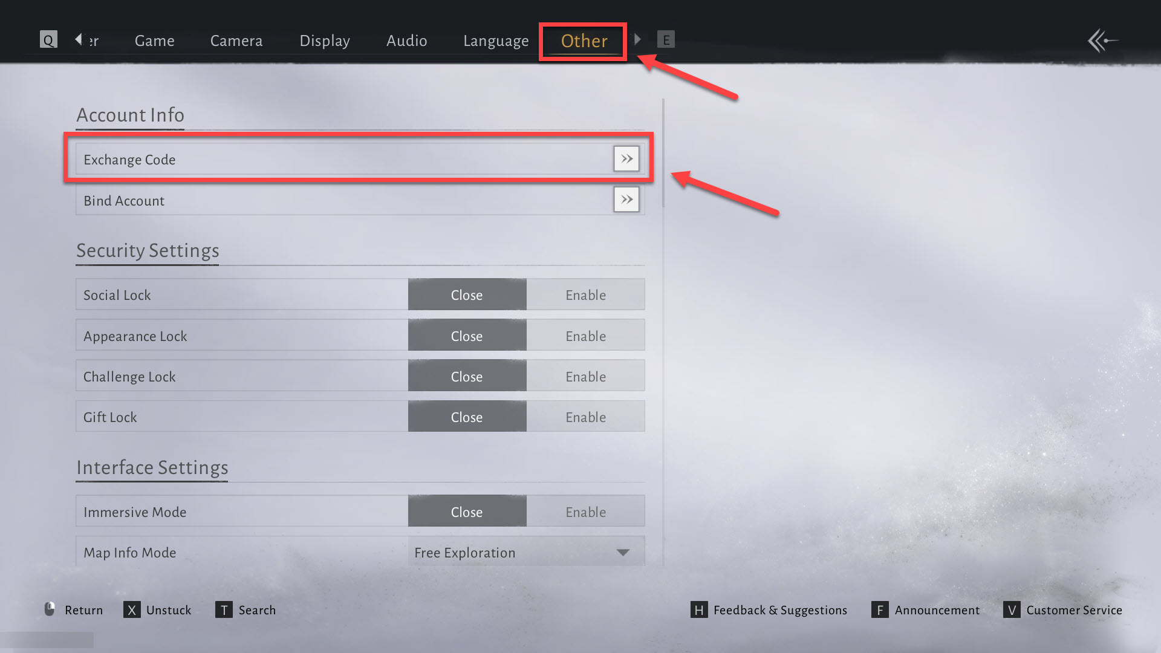The image size is (1161, 653).
Task: Enable Immersive Mode
Action: 585,512
